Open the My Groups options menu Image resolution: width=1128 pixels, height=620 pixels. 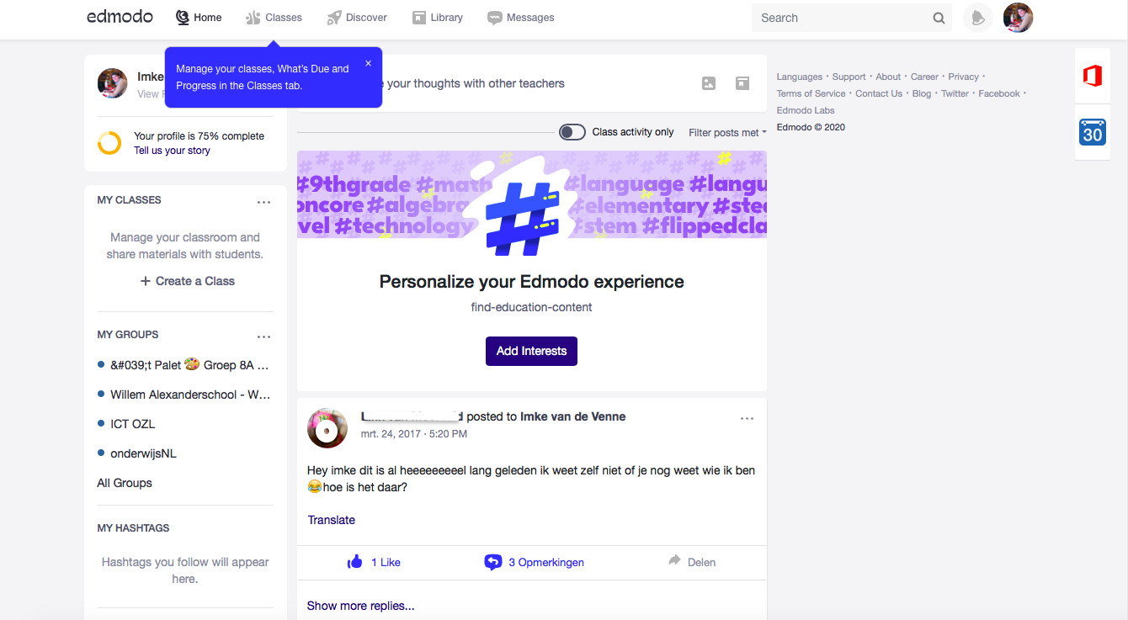264,336
